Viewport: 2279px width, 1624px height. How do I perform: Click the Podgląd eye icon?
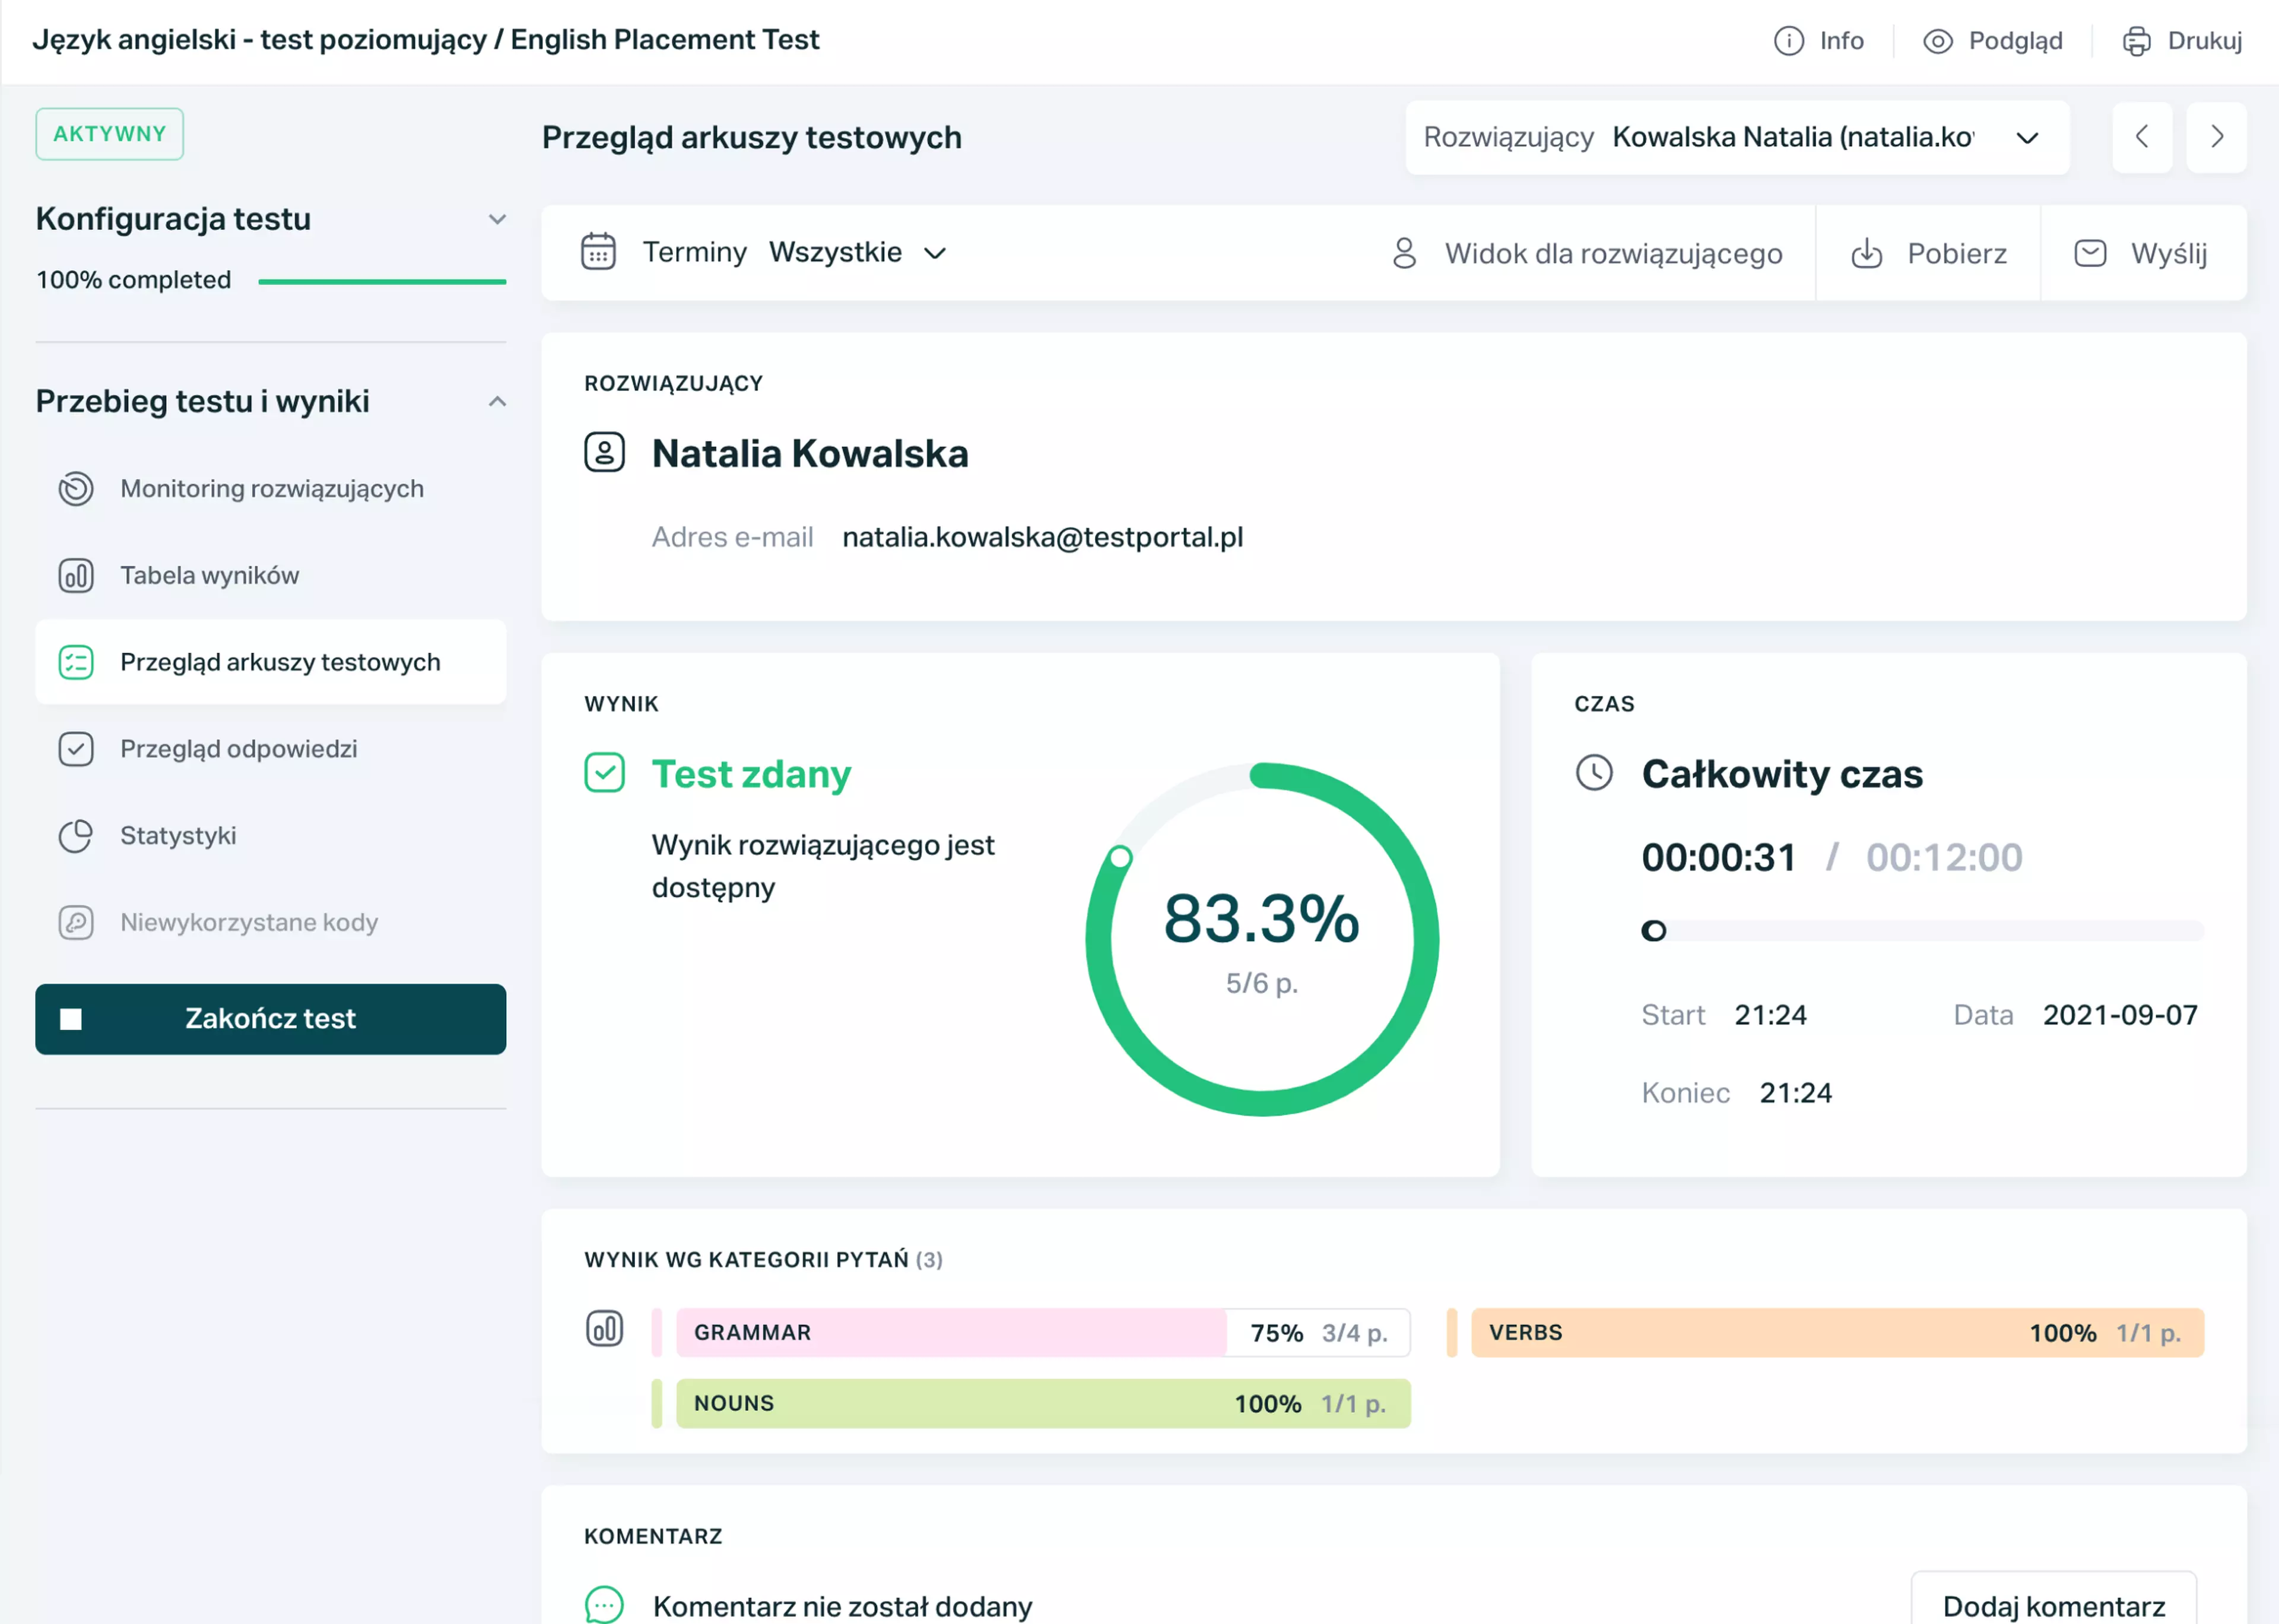[x=1938, y=41]
